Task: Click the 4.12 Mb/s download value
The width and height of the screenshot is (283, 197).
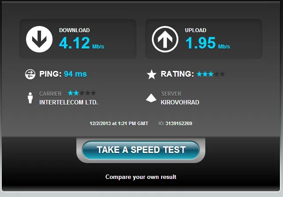Action: tap(82, 43)
